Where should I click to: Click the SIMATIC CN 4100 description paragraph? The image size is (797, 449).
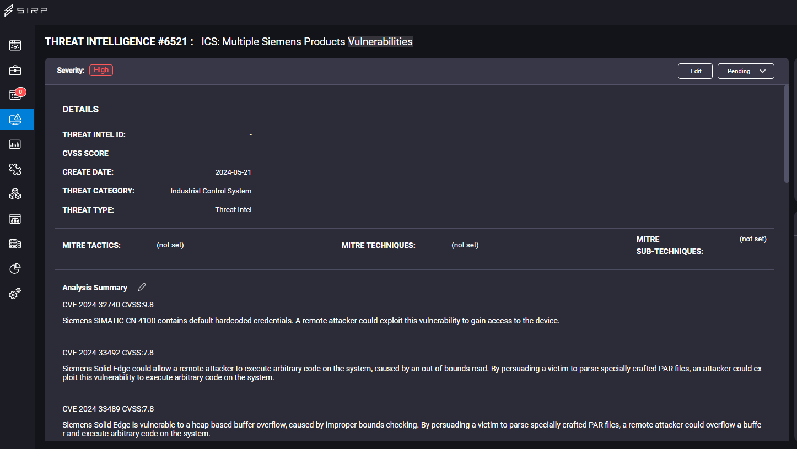pyautogui.click(x=311, y=321)
